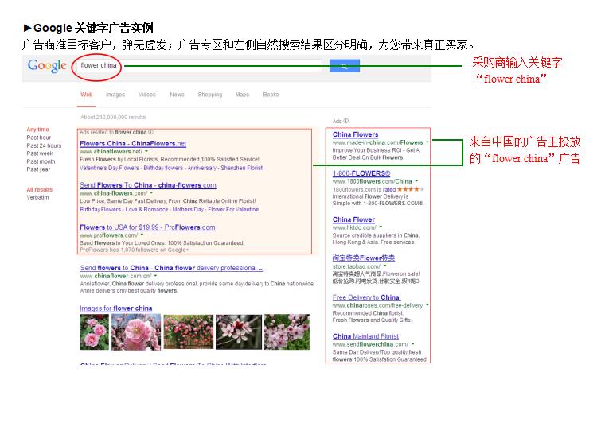Filter results to Past month
The height and width of the screenshot is (442, 601).
point(41,161)
